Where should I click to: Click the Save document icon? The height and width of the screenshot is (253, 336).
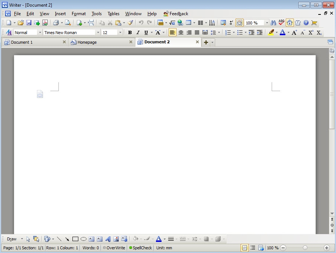29,23
